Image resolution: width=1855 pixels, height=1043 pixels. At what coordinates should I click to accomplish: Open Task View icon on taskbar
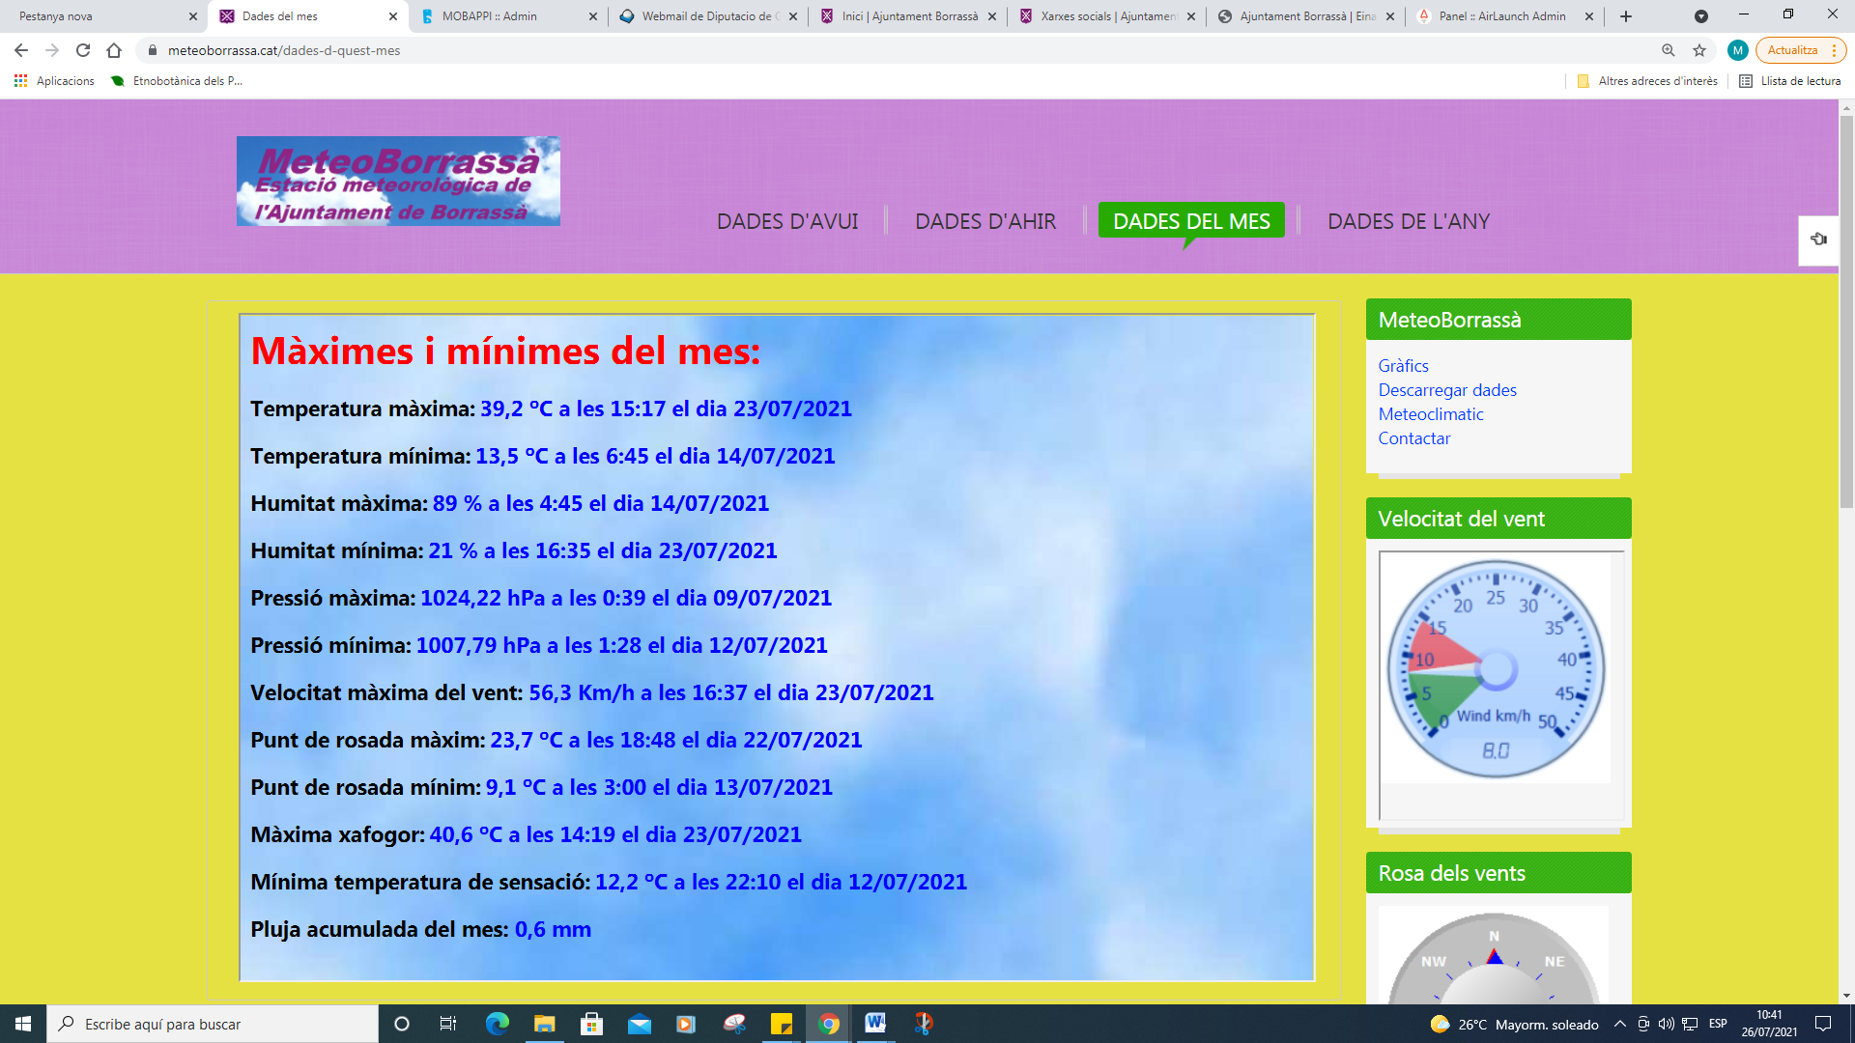click(448, 1024)
